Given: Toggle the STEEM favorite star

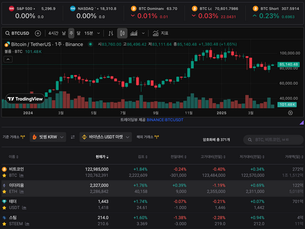Looking at the screenshot, I should pyautogui.click(x=4, y=224).
